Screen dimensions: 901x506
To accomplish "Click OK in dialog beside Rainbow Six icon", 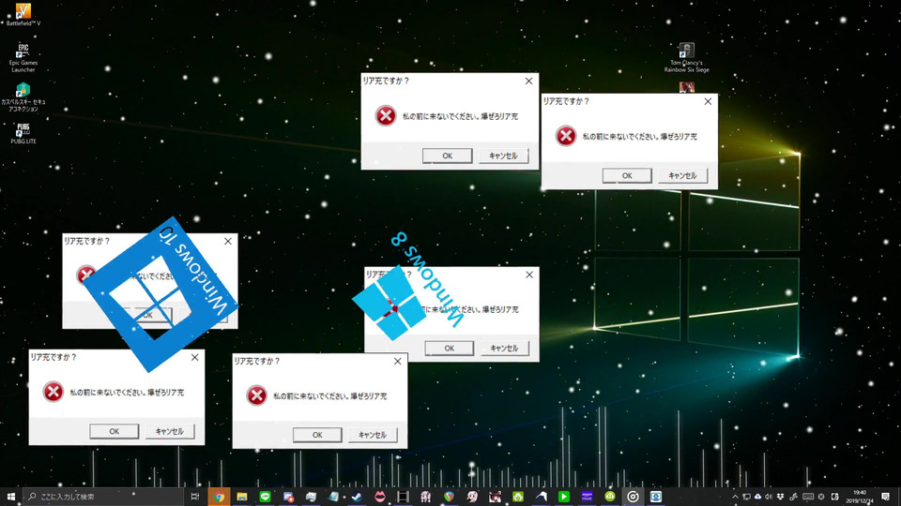I will coord(627,175).
